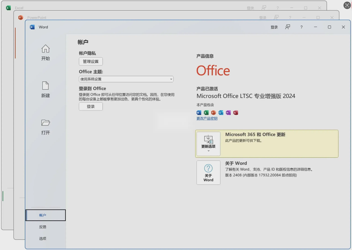Click 登录 in the PowerPoint window title bar
This screenshot has width=352, height=250.
pyautogui.click(x=263, y=18)
